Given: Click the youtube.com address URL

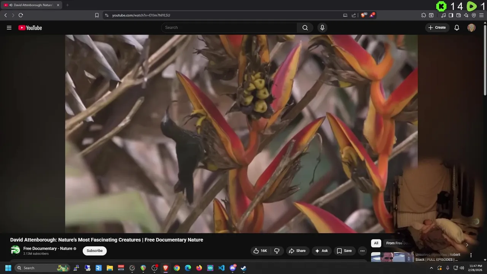Looking at the screenshot, I should [x=141, y=15].
